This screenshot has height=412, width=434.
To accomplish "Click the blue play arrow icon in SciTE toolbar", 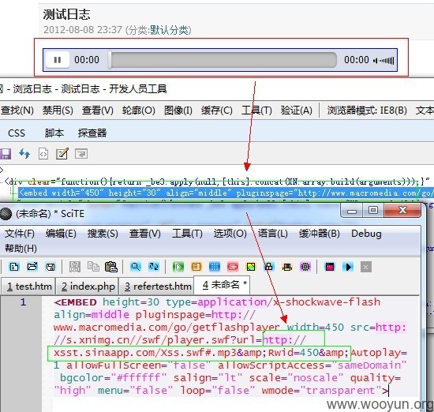I will click(348, 267).
